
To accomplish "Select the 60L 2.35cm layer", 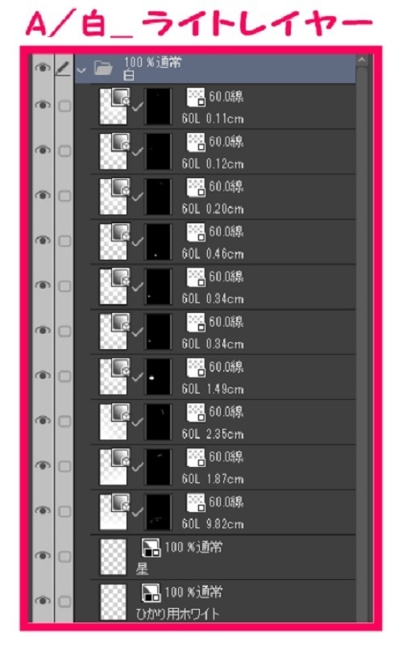I will (223, 422).
